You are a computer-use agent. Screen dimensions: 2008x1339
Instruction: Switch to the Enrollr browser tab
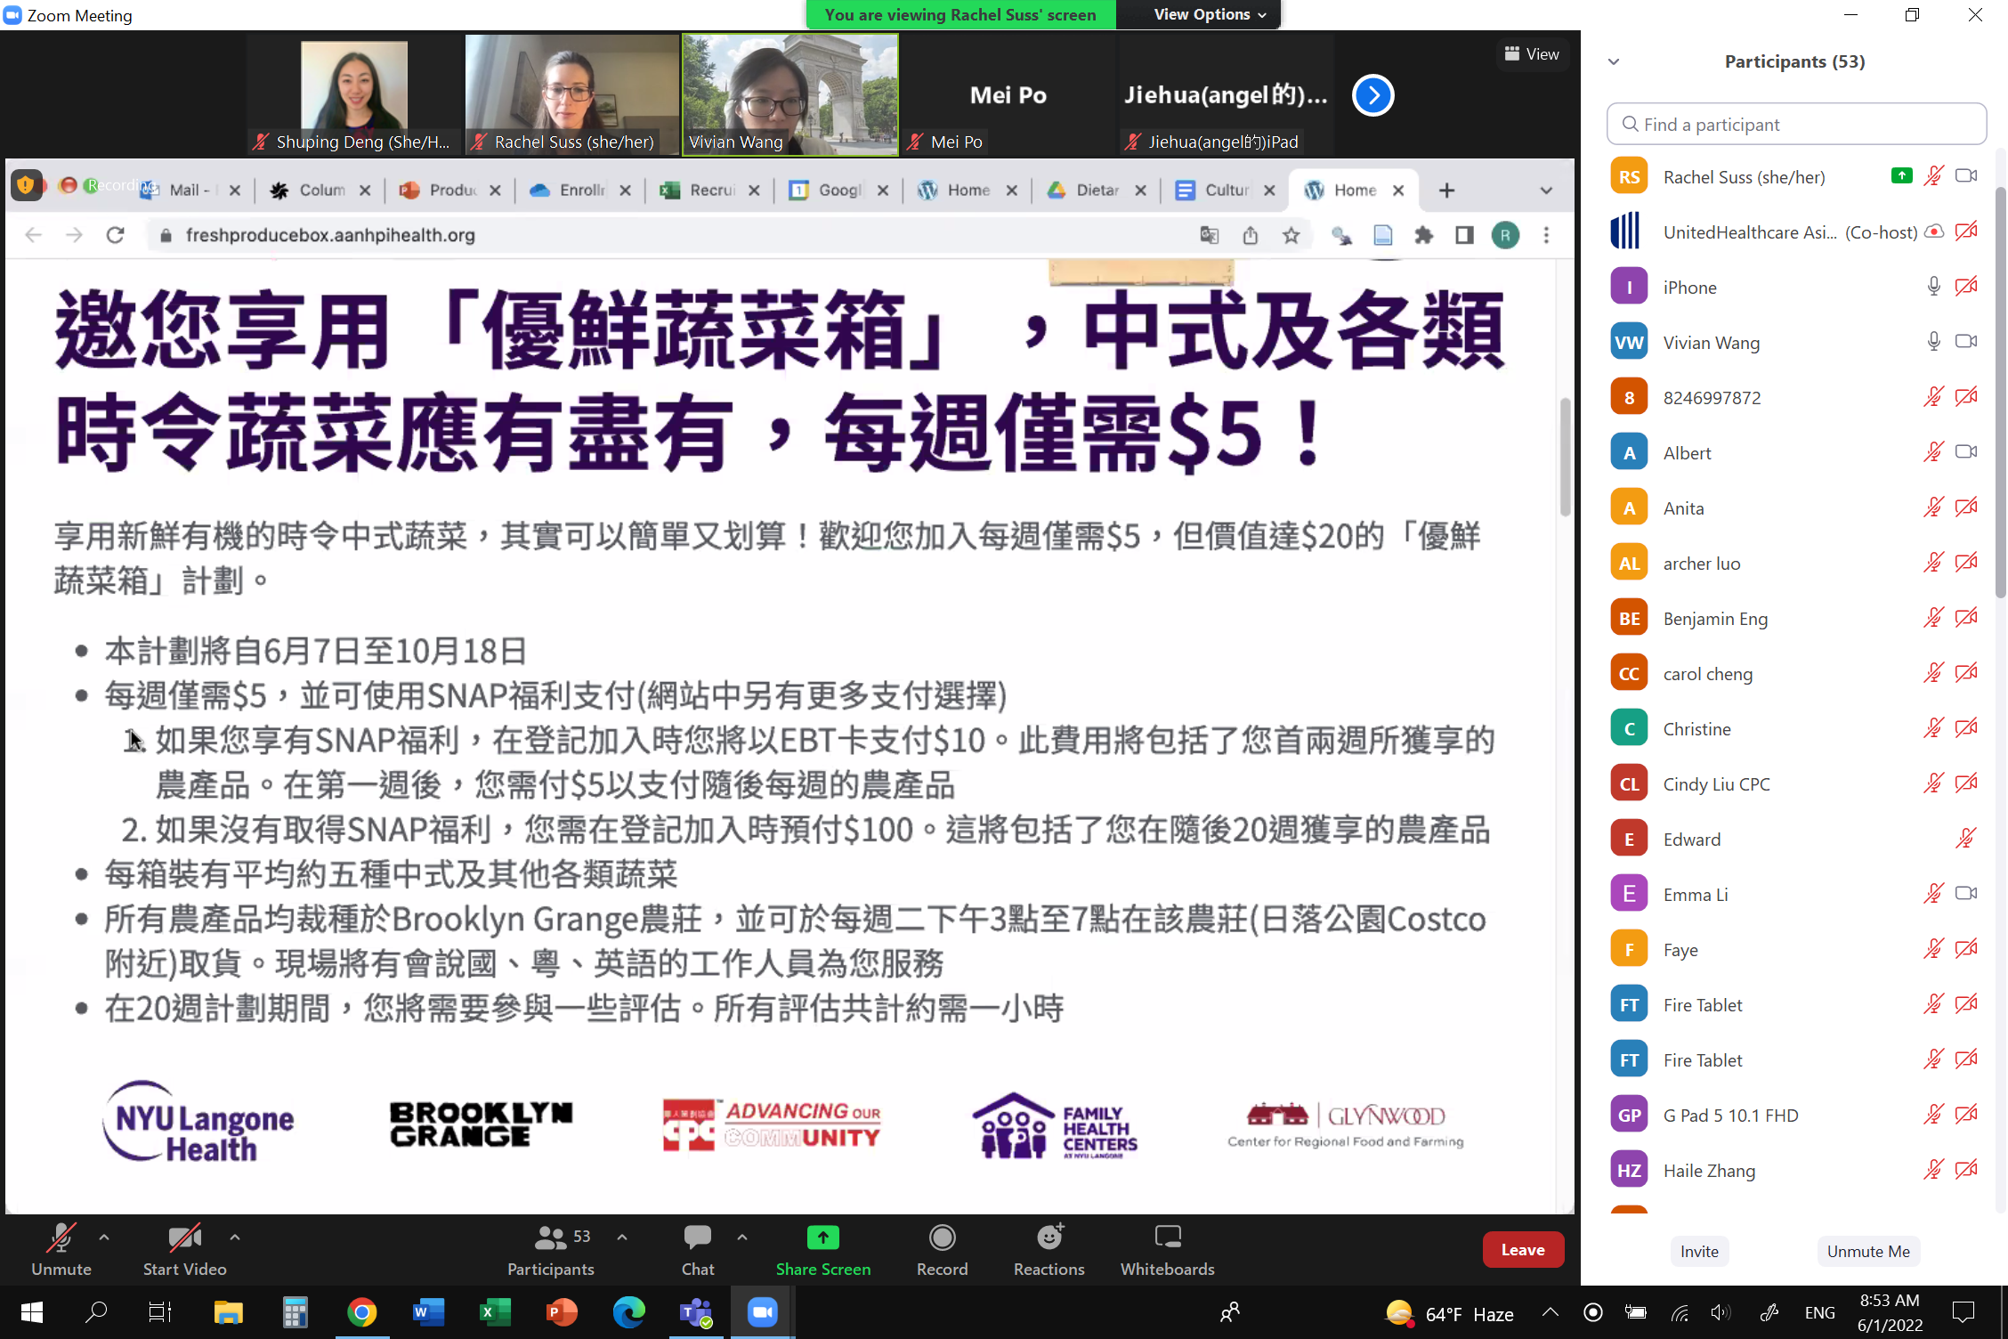pos(580,190)
